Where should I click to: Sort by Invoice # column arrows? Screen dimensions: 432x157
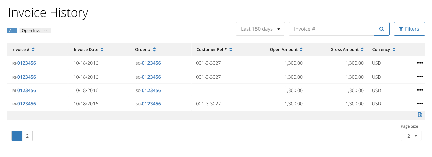pos(33,49)
